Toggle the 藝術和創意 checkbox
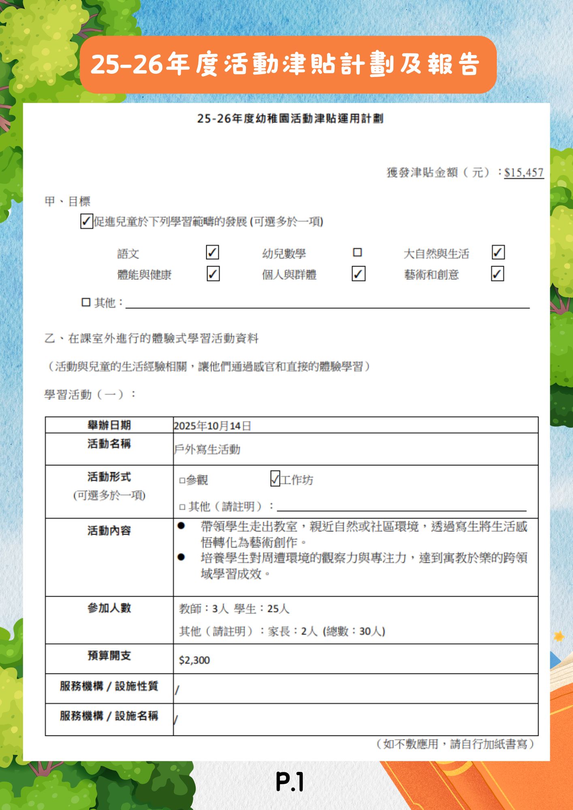Viewport: 573px width, 810px height. [498, 274]
